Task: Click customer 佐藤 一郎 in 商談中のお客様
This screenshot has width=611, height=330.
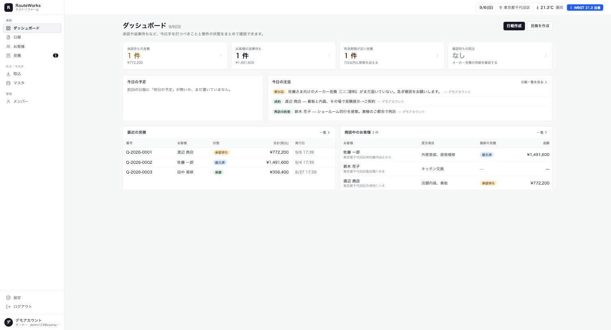Action: [351, 152]
